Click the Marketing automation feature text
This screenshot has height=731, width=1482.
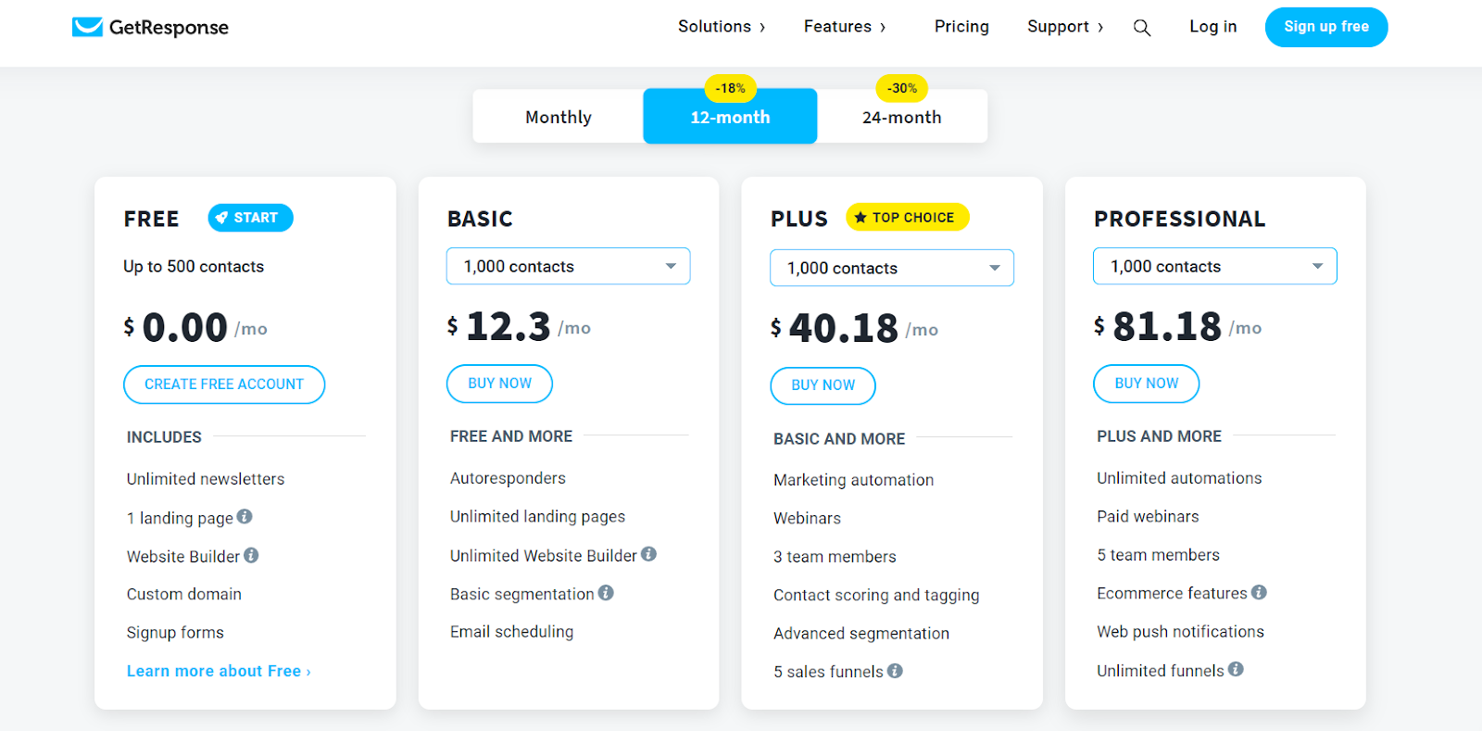pos(854,480)
